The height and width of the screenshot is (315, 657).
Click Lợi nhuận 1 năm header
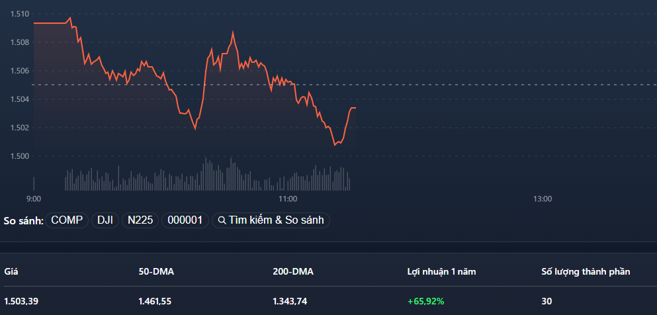441,271
